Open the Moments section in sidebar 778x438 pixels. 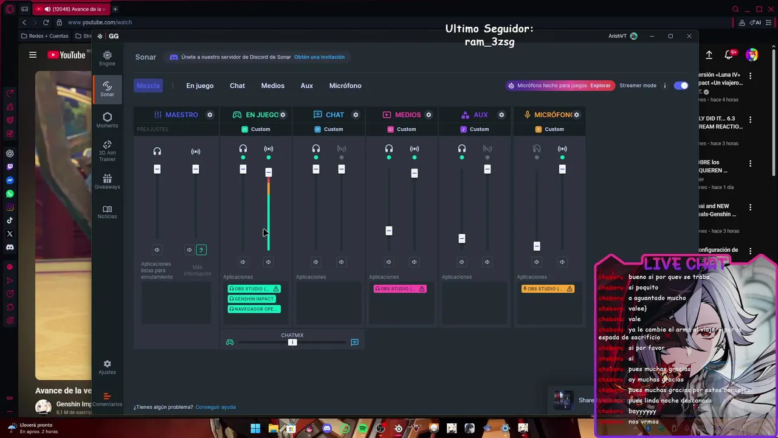point(107,120)
